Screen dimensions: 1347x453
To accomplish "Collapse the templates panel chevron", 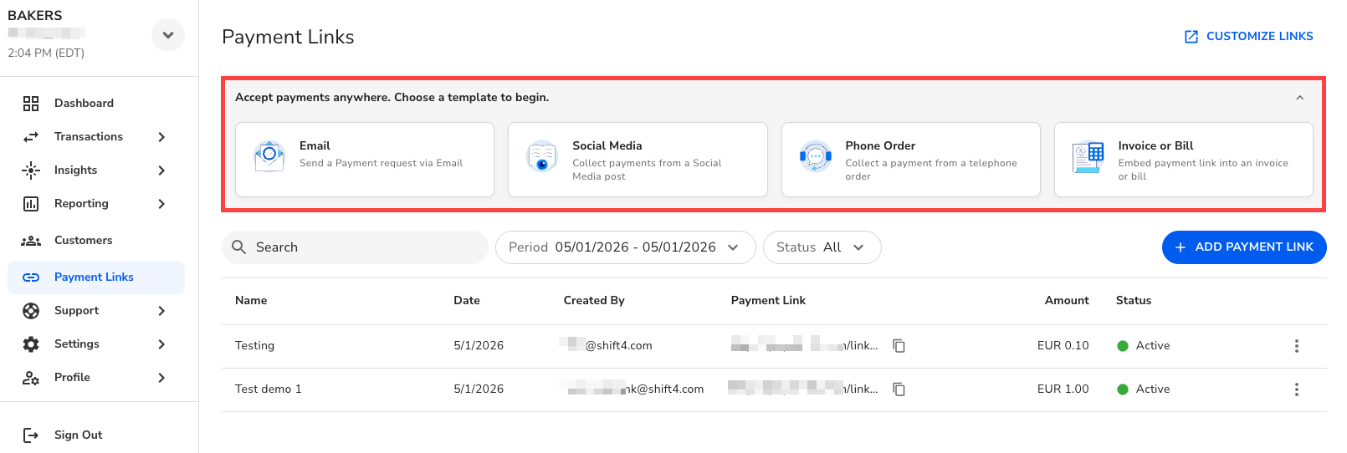I will pyautogui.click(x=1300, y=98).
